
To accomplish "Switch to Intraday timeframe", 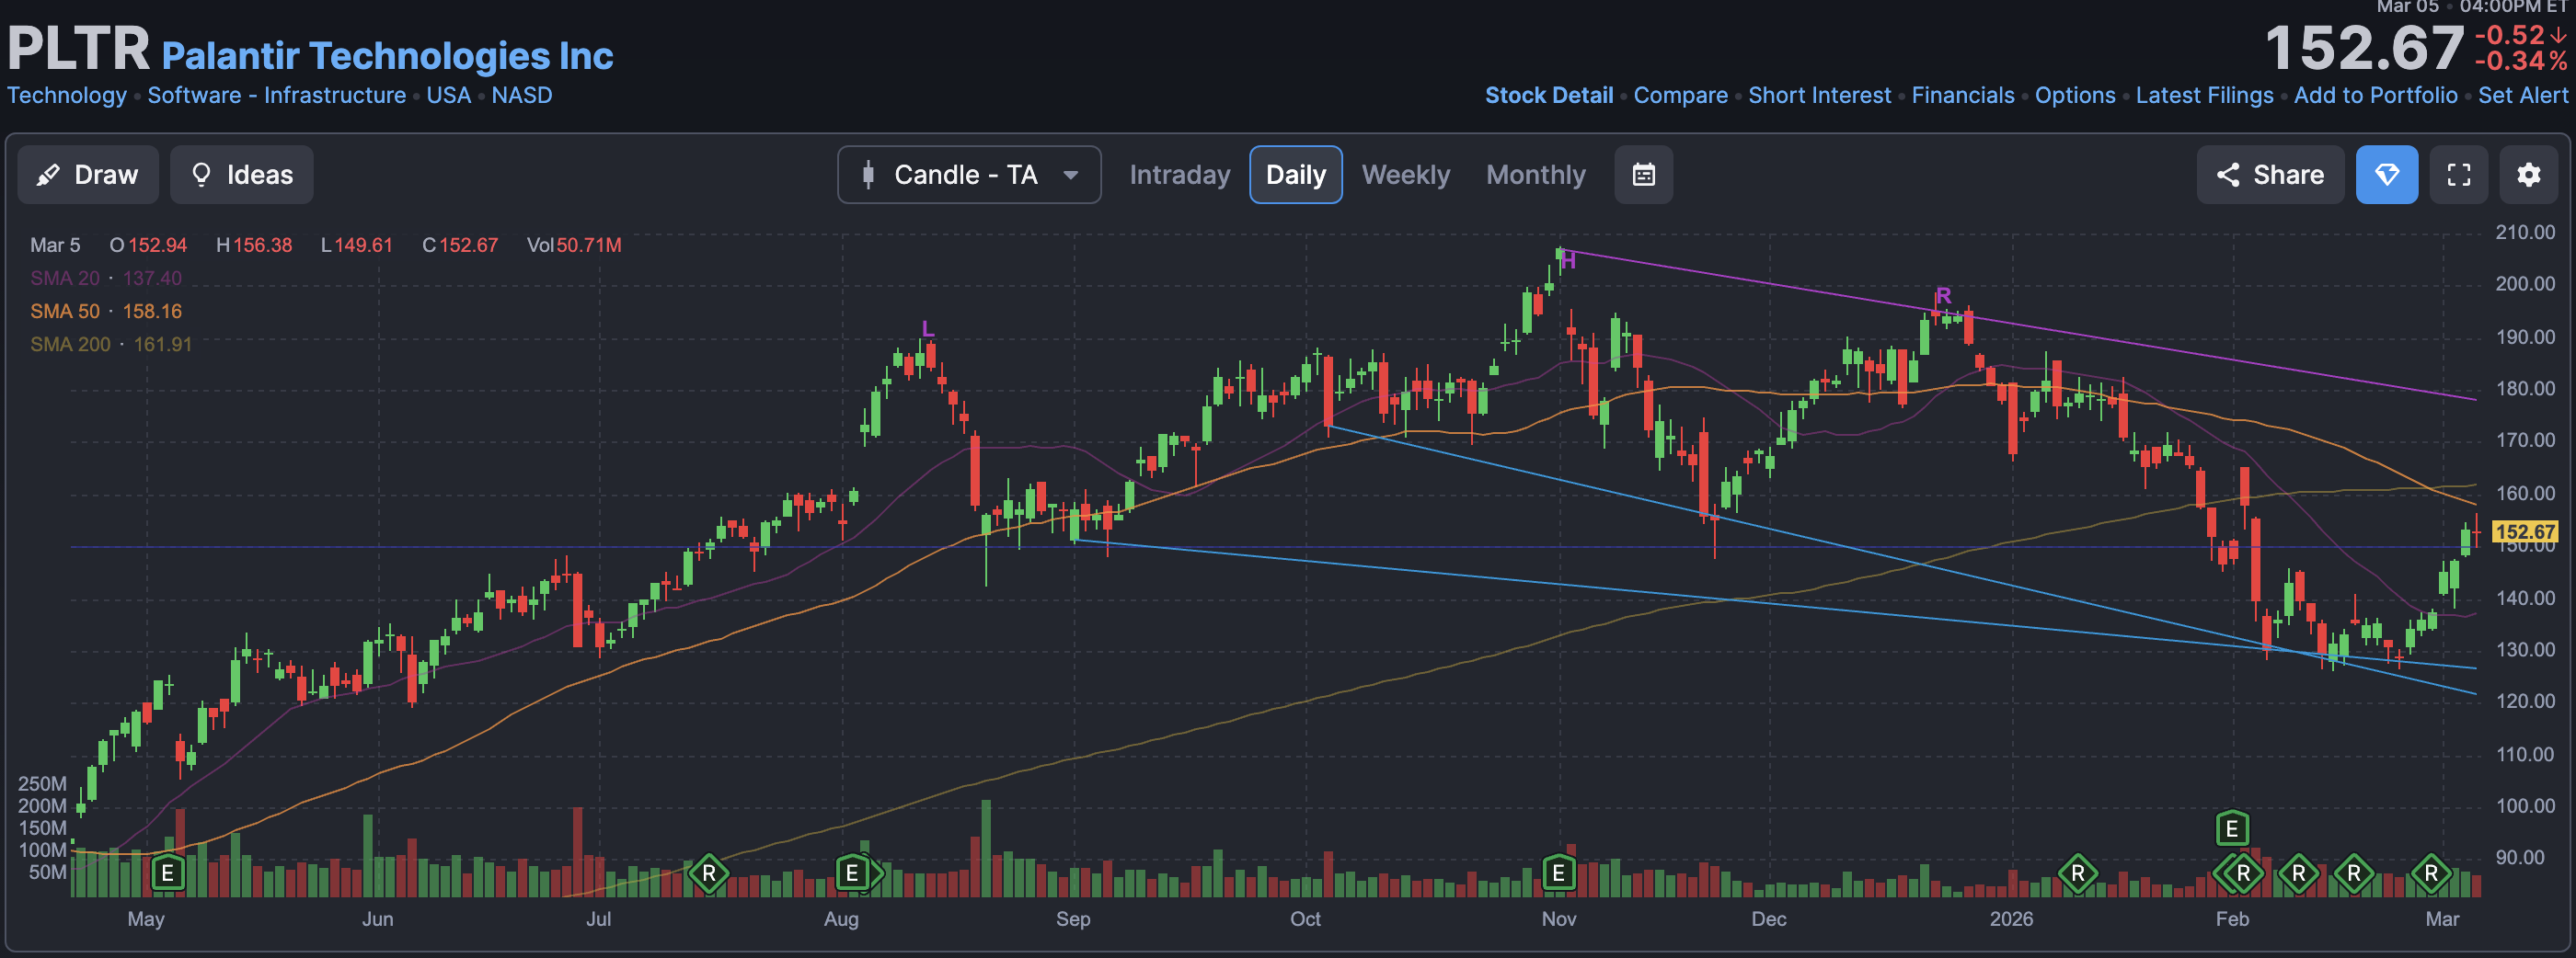I will coord(1180,175).
